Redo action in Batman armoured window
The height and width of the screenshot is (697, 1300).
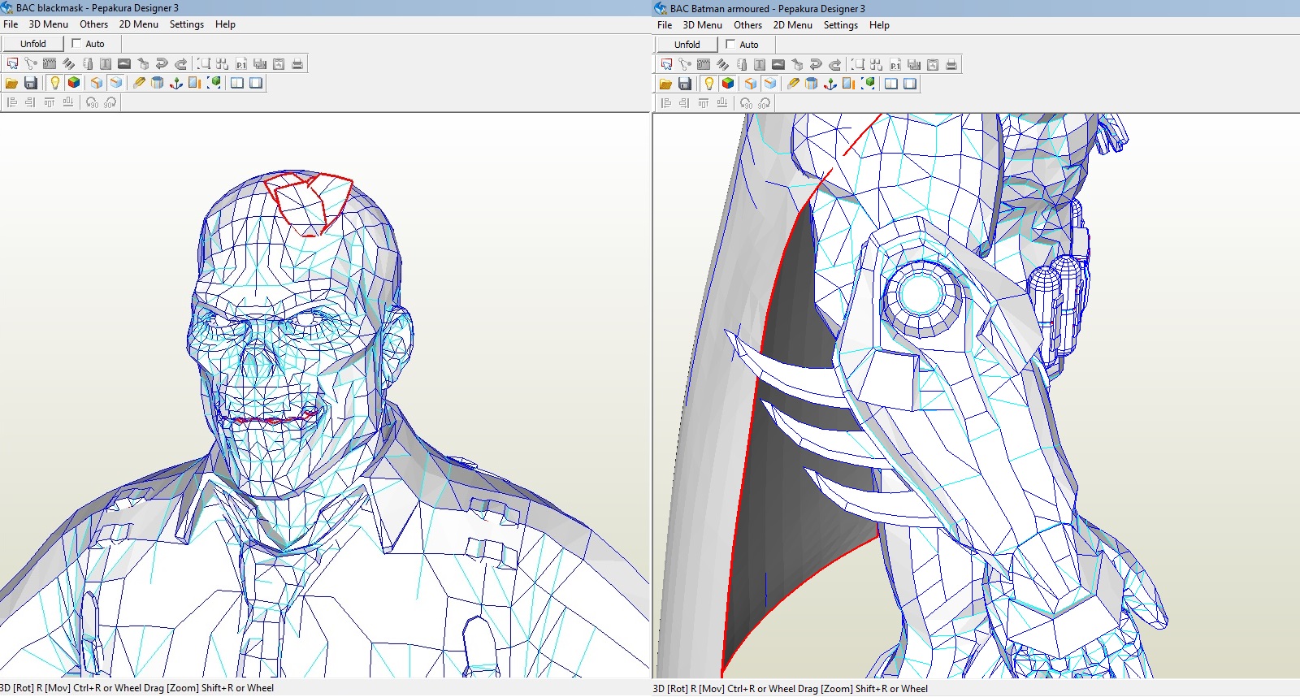(x=834, y=64)
